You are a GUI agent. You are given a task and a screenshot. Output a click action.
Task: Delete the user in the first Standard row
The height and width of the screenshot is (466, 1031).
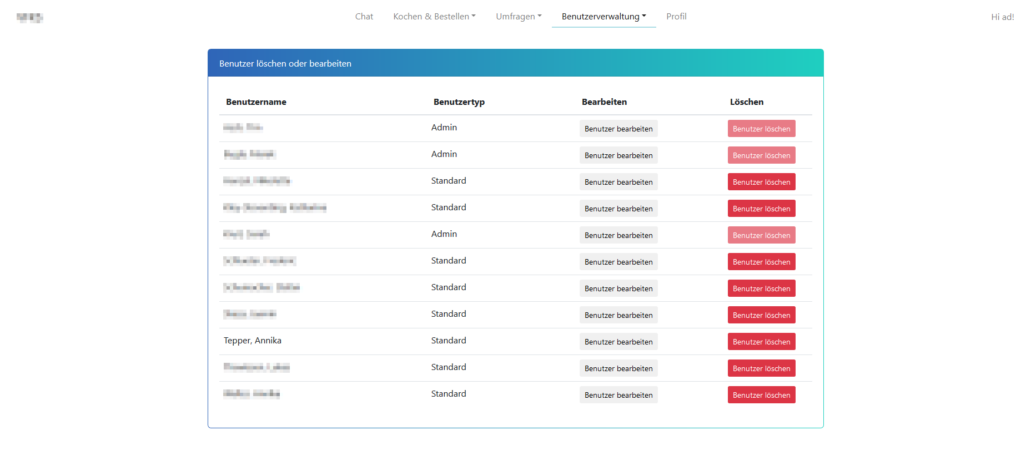point(761,182)
